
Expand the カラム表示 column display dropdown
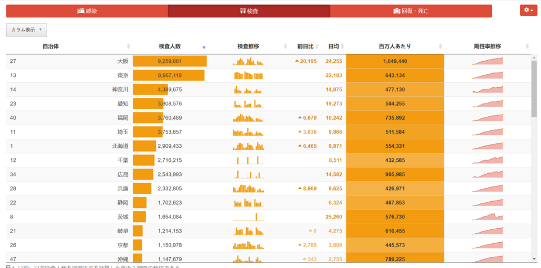pyautogui.click(x=26, y=30)
